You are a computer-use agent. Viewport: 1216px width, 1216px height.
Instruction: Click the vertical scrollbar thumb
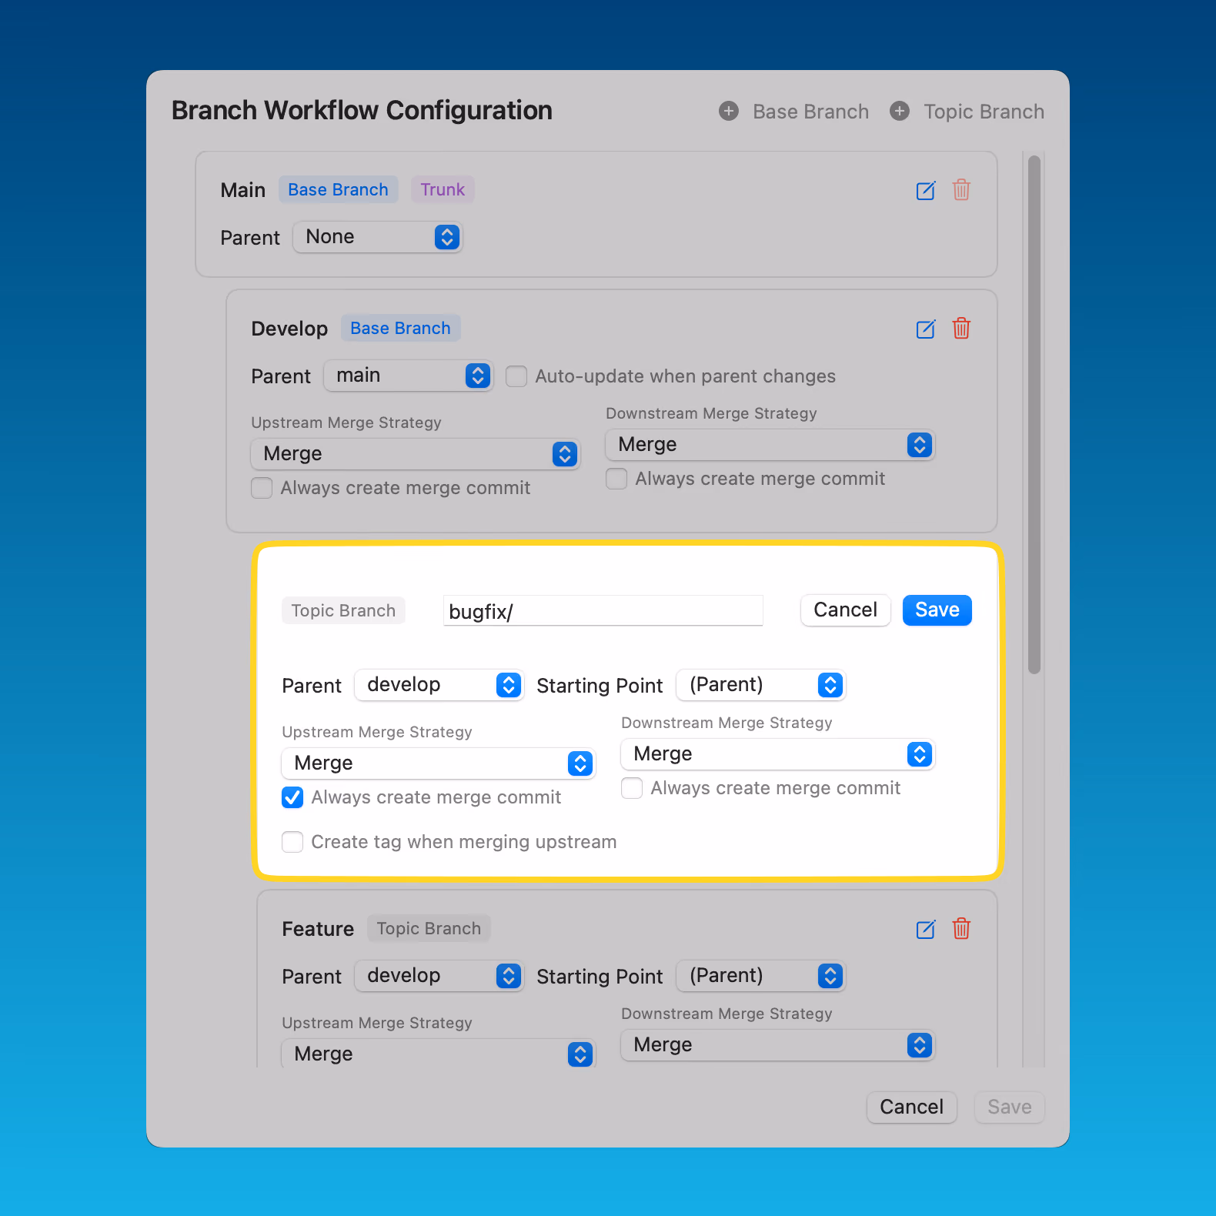(1034, 416)
